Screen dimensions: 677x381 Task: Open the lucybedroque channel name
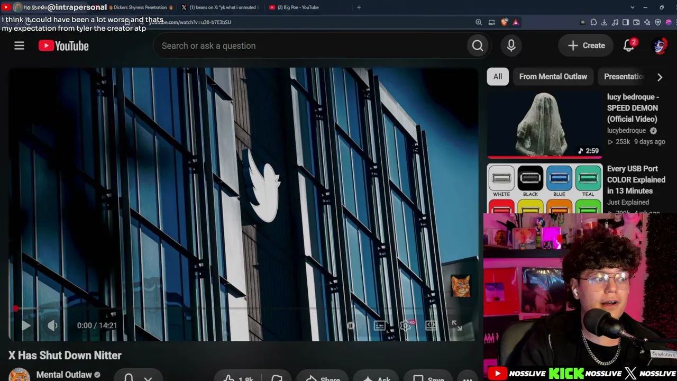click(627, 131)
